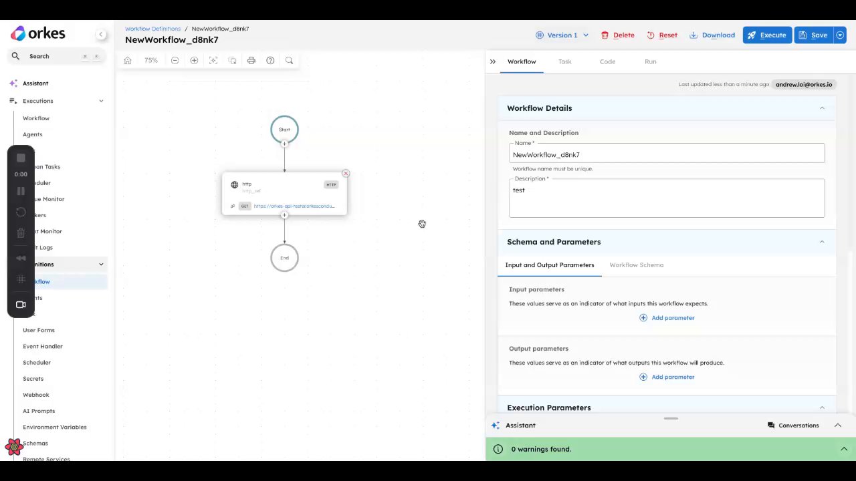Click the multi-select icon in canvas toolbar
The width and height of the screenshot is (856, 481).
[232, 60]
